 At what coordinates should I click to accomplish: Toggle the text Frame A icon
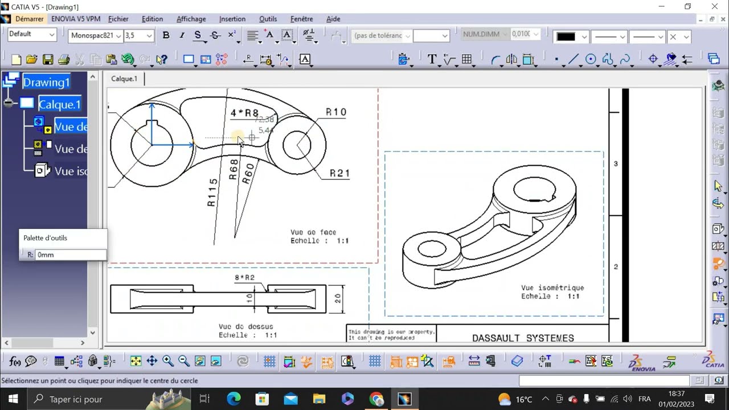click(287, 35)
